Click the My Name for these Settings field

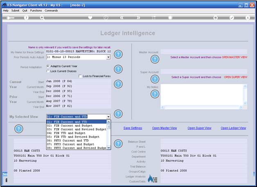79,51
